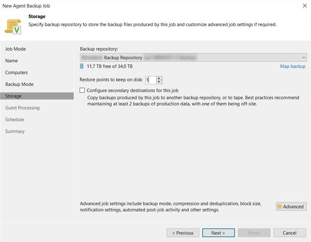Enable Configure secondary destinations for this job
The width and height of the screenshot is (311, 242).
(x=82, y=90)
